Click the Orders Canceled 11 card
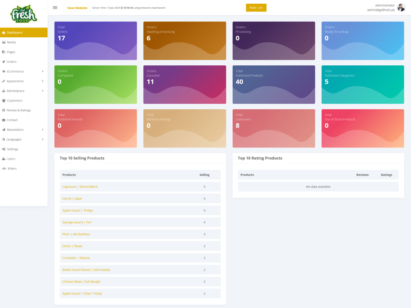This screenshot has height=308, width=411. (185, 84)
